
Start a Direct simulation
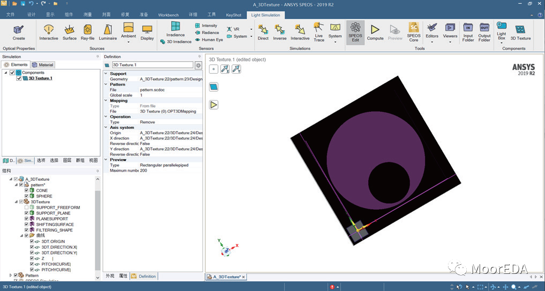pyautogui.click(x=263, y=33)
